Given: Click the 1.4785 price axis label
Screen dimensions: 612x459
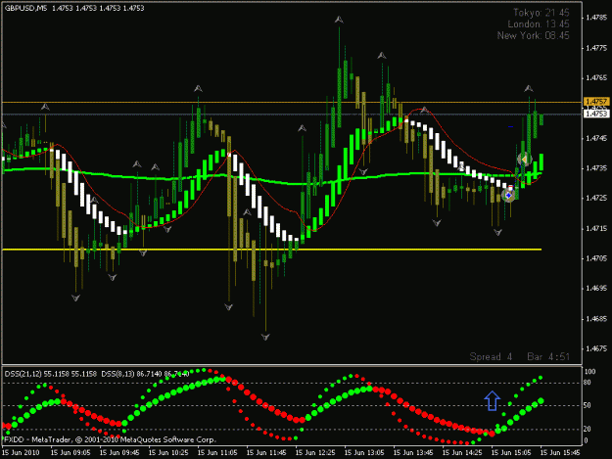Looking at the screenshot, I should [x=596, y=18].
